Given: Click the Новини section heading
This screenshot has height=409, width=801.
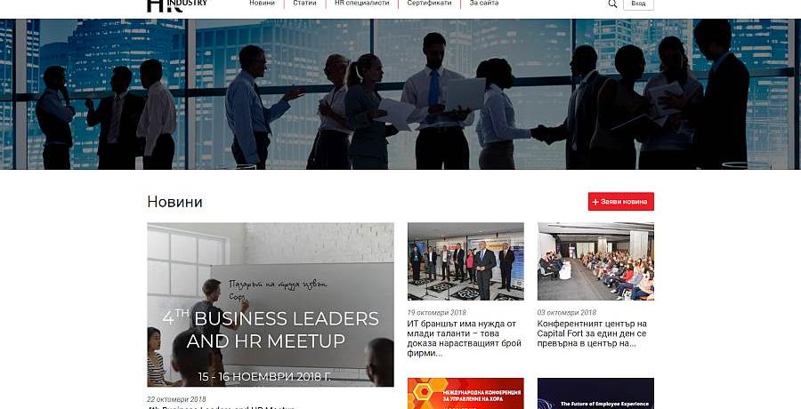Looking at the screenshot, I should coord(174,202).
